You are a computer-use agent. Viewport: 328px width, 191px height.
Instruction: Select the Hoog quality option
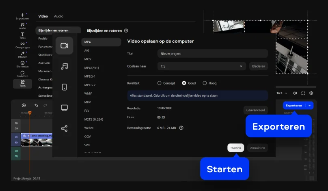(205, 83)
